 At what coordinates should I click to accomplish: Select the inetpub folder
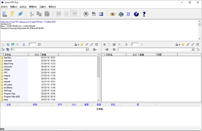click(7, 76)
